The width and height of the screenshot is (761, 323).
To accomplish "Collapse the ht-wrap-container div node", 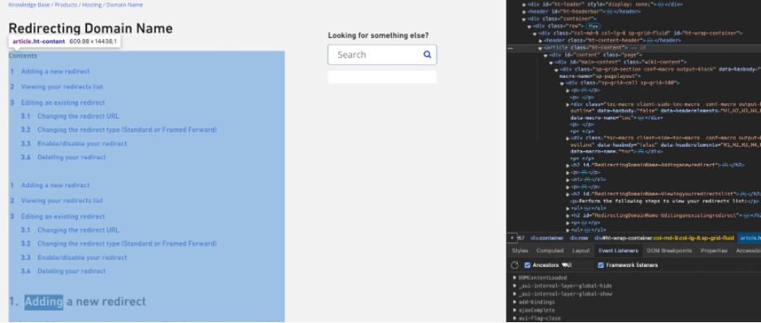I will coord(535,33).
